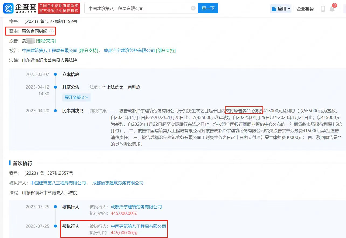Click the mobile phone icon in header
346x238 pixels.
pos(323,9)
